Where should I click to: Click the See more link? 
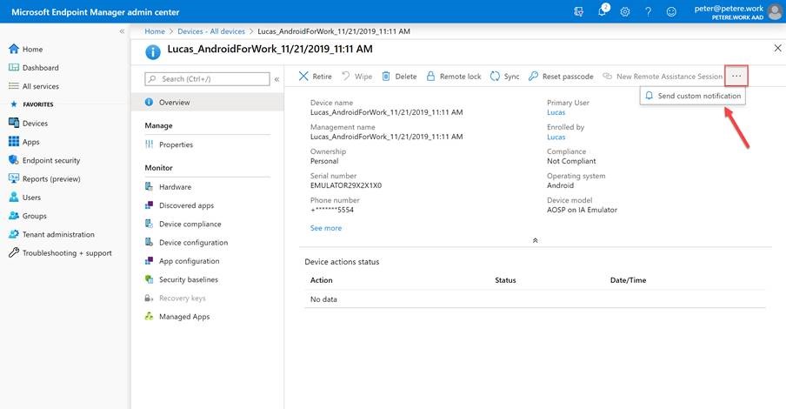pos(326,228)
